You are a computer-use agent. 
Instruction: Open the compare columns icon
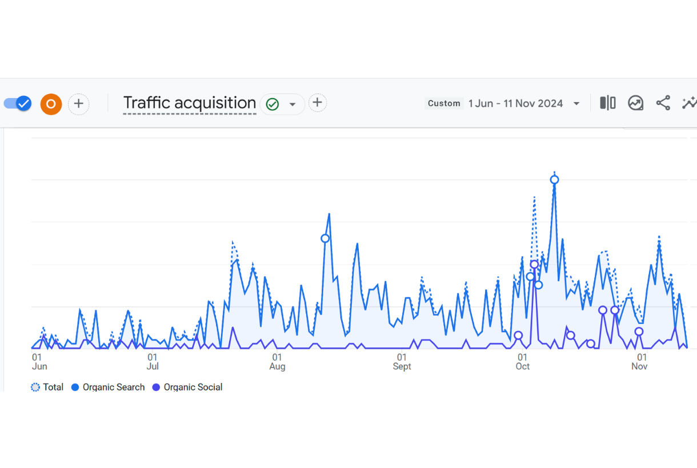[608, 103]
